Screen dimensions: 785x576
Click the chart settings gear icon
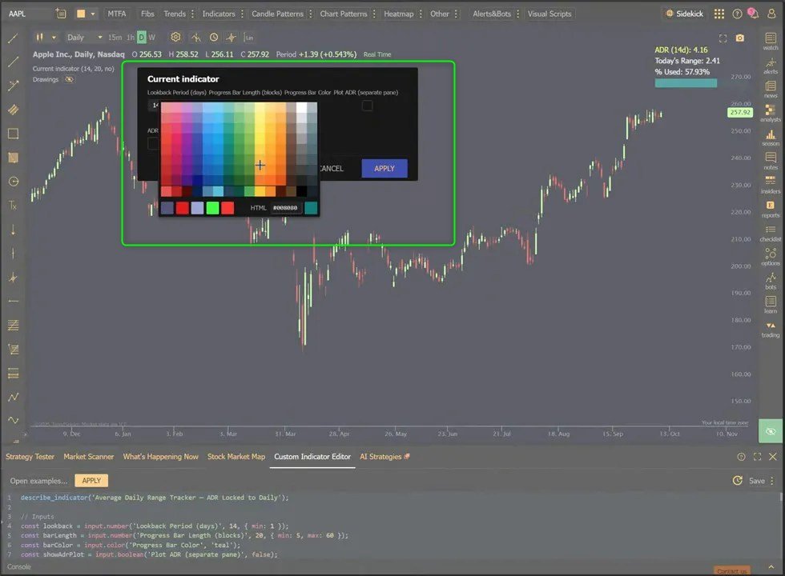[175, 37]
